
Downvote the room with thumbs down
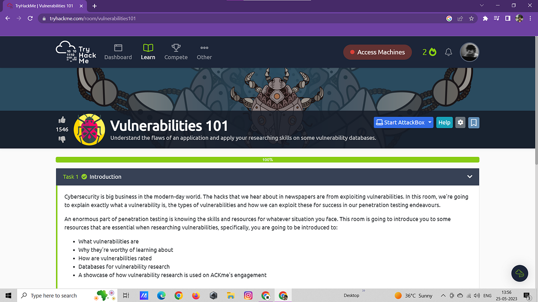coord(62,139)
